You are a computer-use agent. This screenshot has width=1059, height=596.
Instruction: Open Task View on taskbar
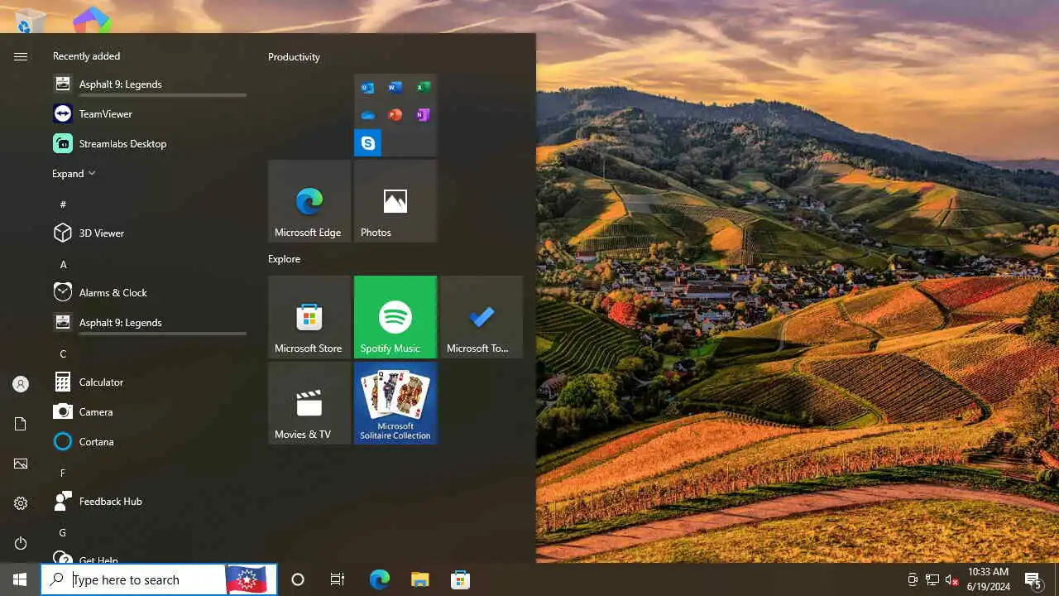[338, 579]
